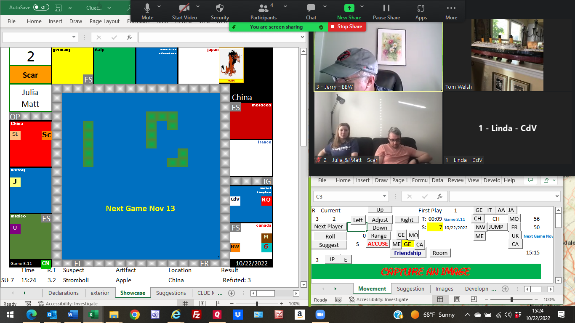
Task: Switch to the Images sheet tab
Action: [x=445, y=289]
